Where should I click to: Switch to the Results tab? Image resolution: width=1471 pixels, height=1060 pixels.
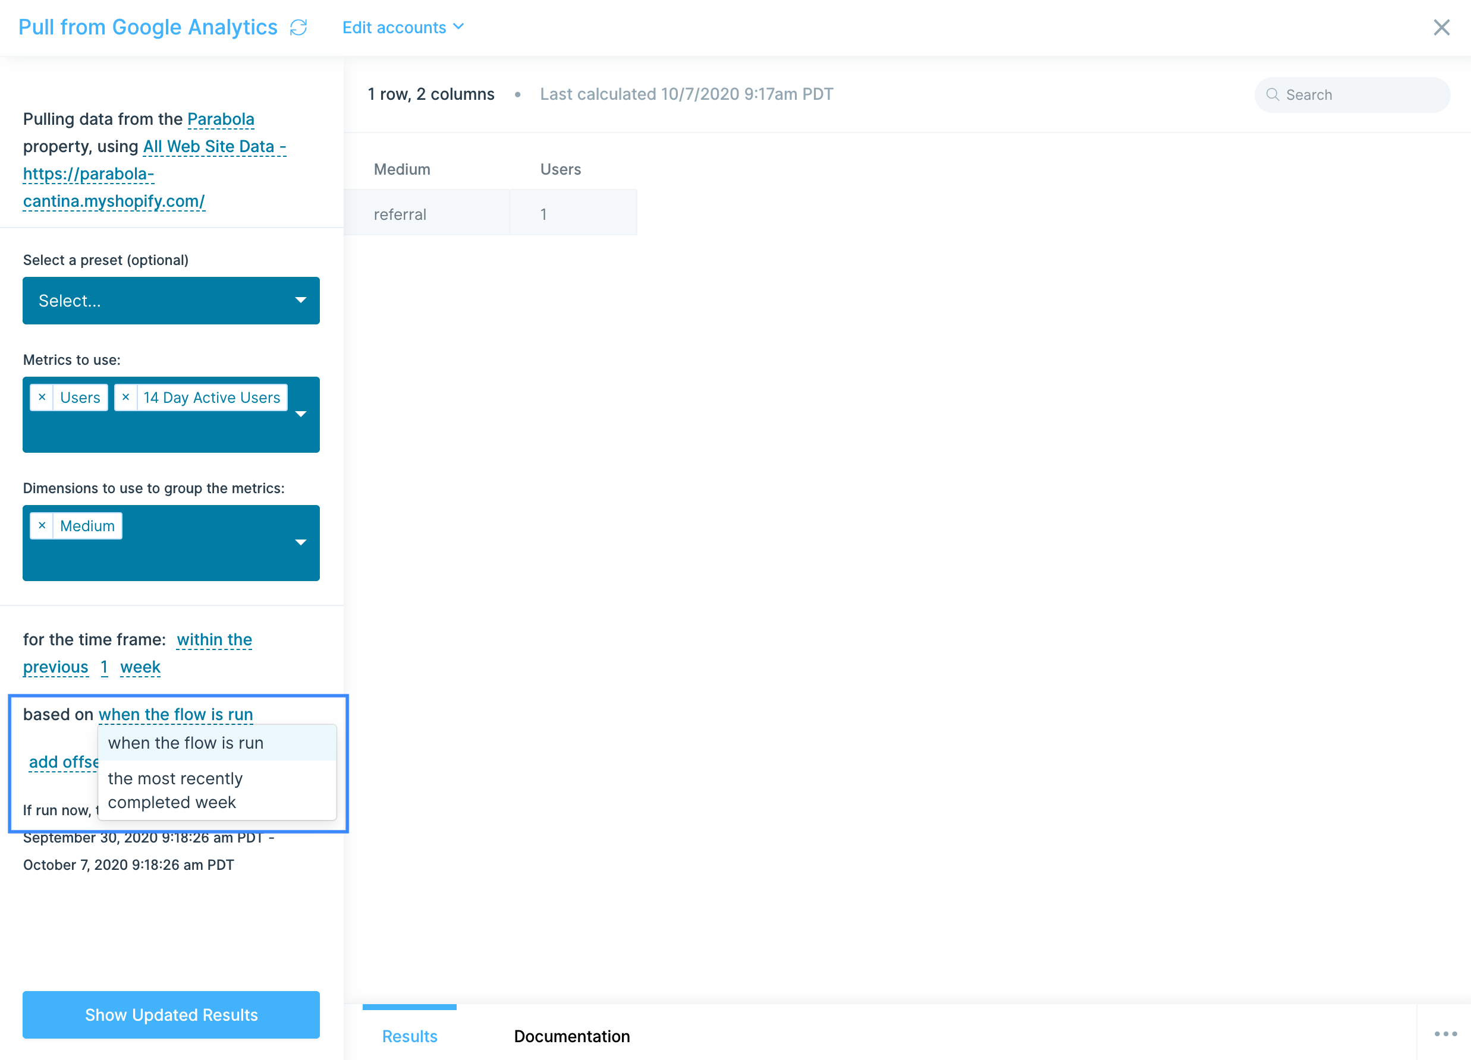(x=409, y=1036)
